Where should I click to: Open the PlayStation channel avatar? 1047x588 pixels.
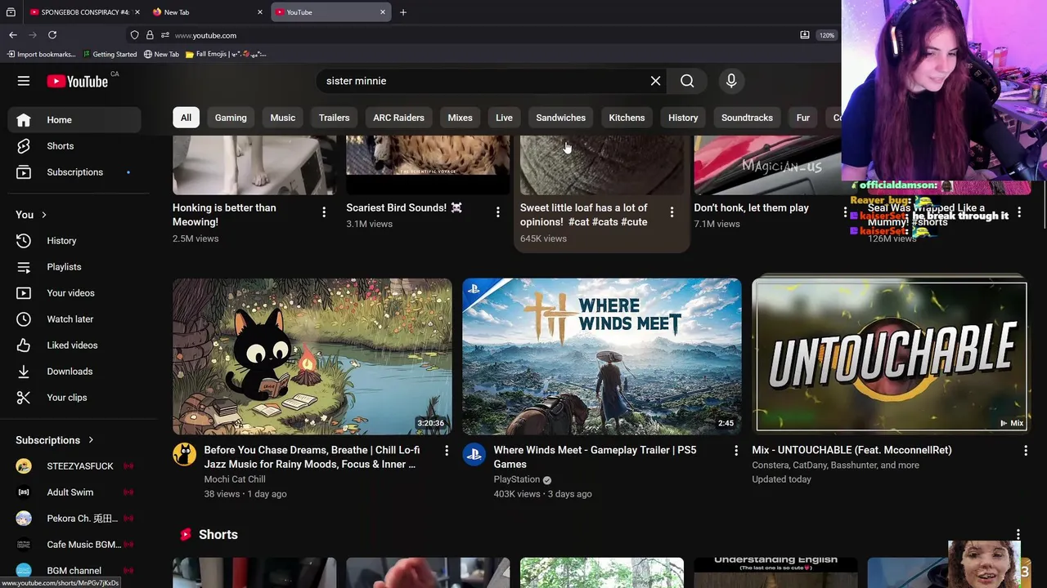tap(474, 455)
